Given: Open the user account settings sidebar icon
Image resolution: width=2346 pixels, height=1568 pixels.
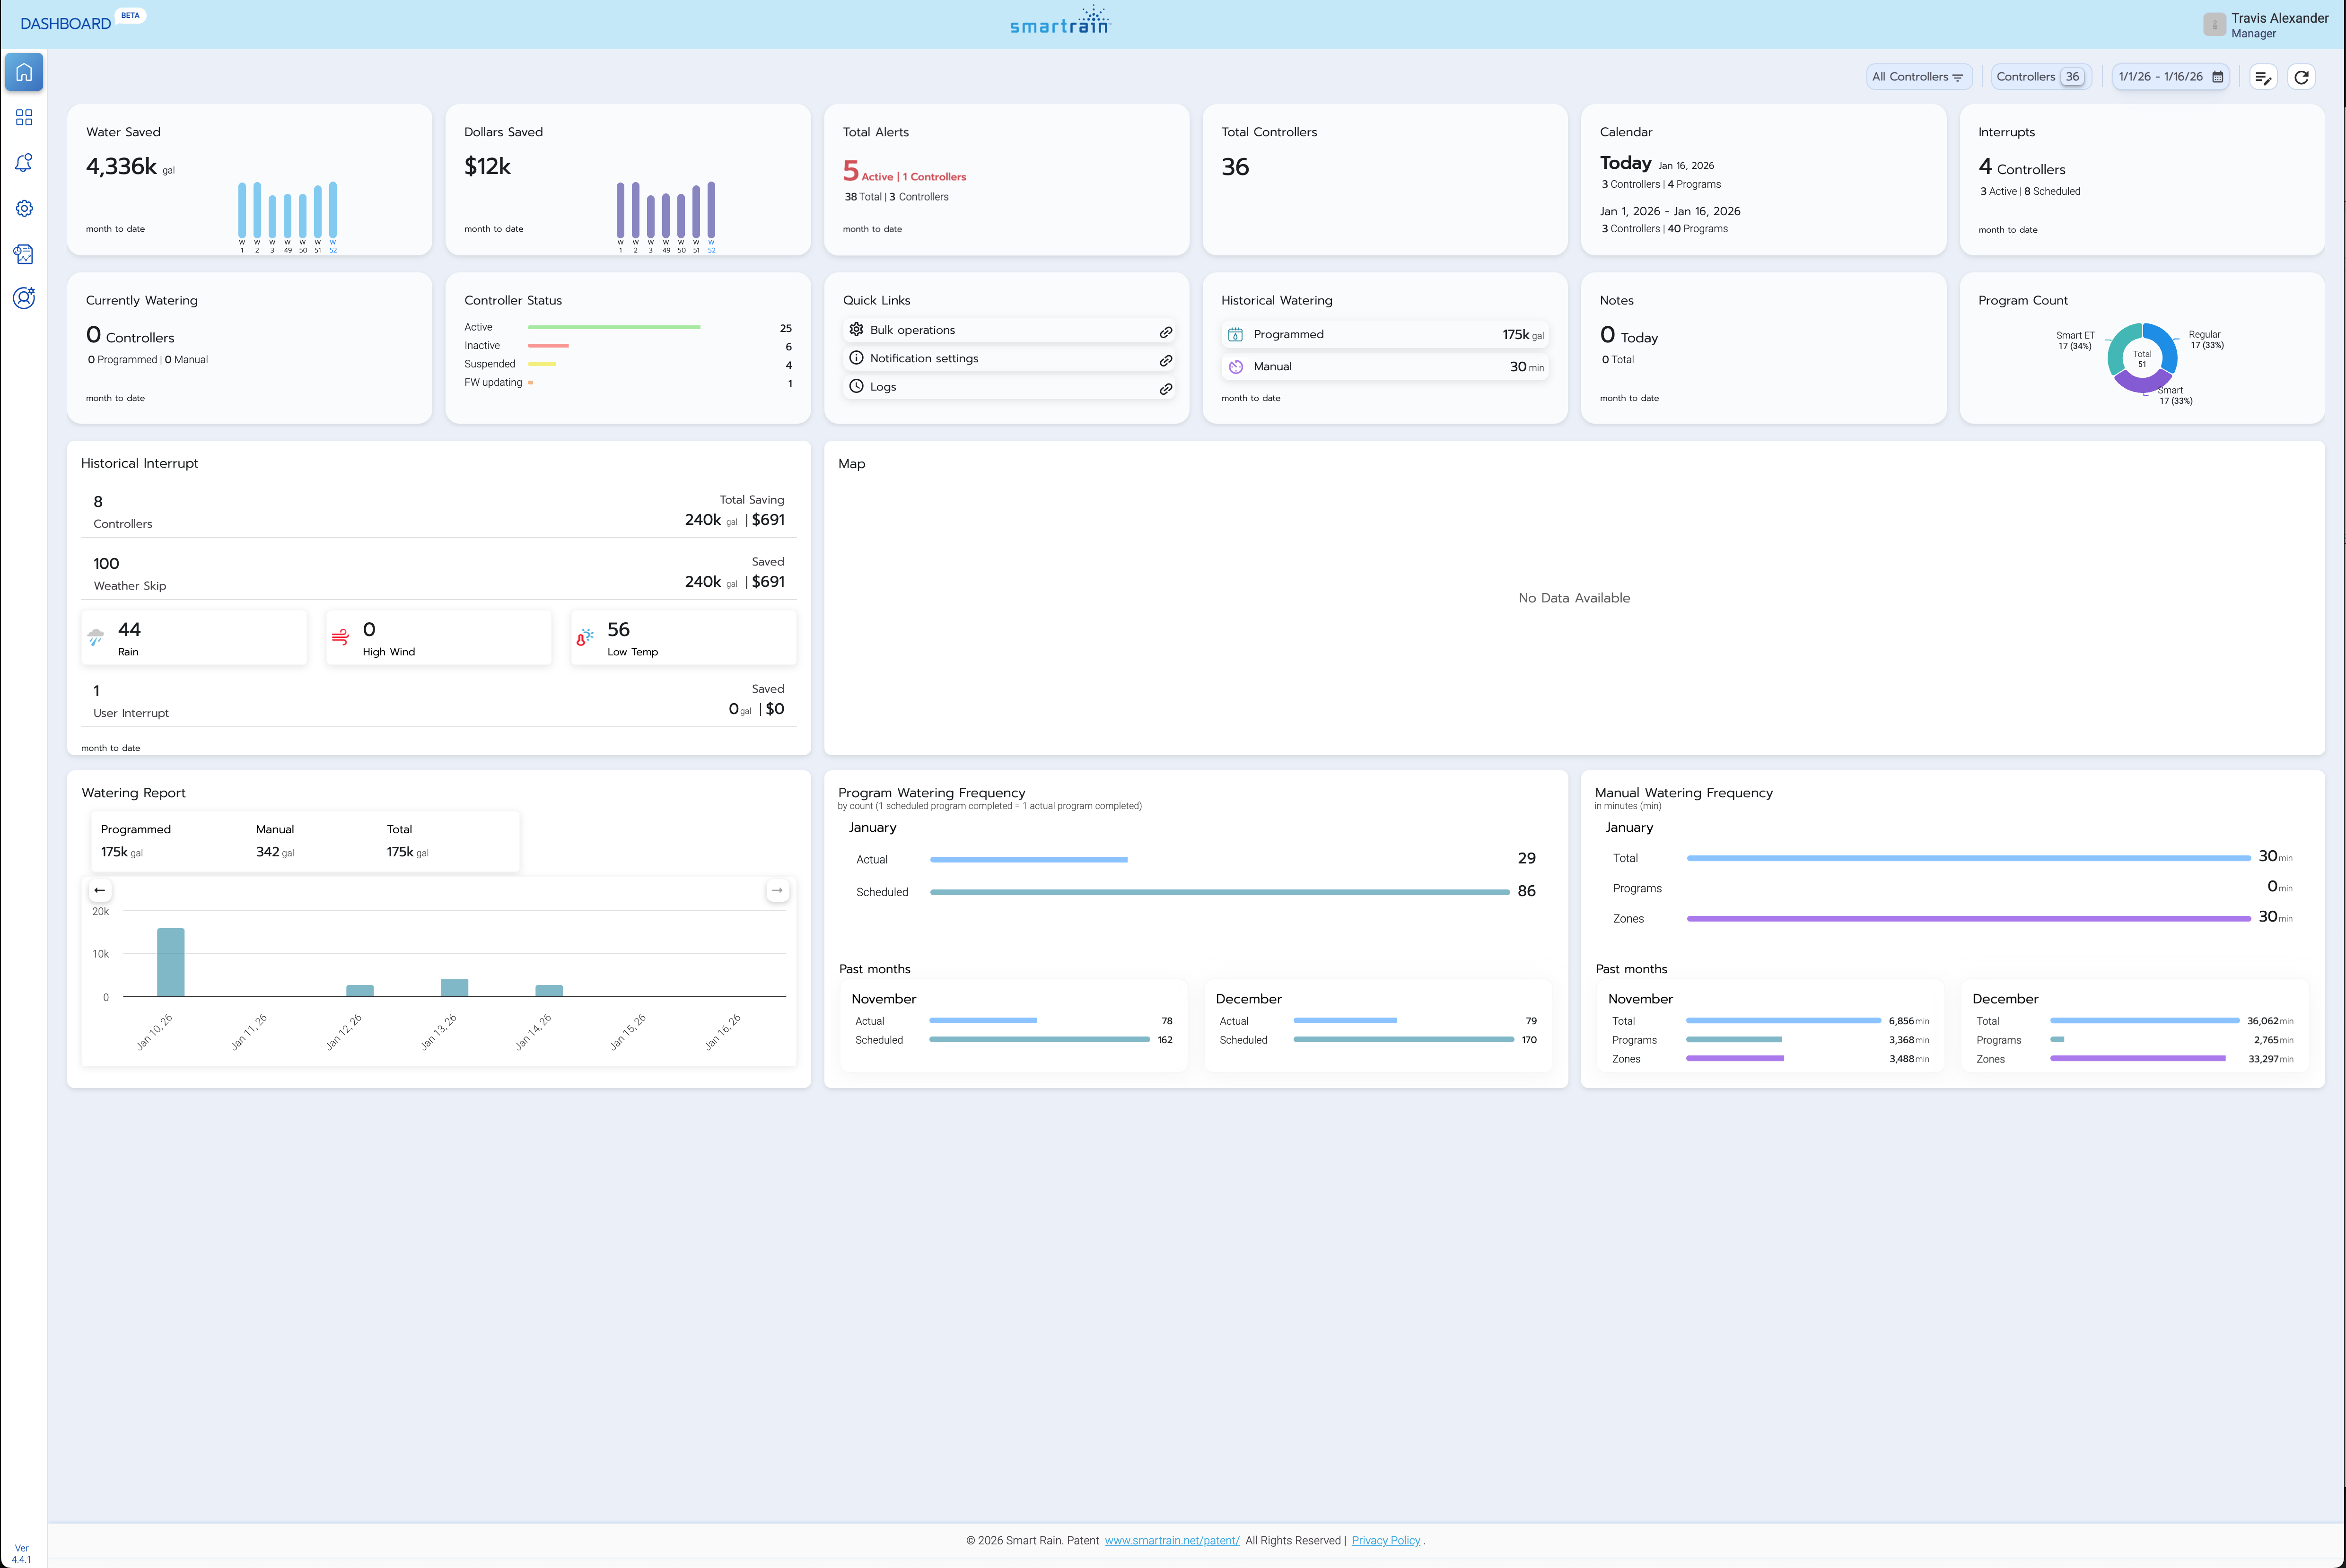Looking at the screenshot, I should click(x=24, y=298).
